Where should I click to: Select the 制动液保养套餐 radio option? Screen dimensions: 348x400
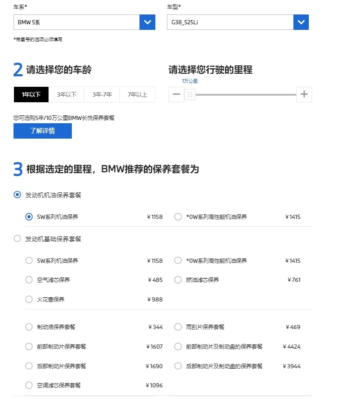(x=29, y=327)
